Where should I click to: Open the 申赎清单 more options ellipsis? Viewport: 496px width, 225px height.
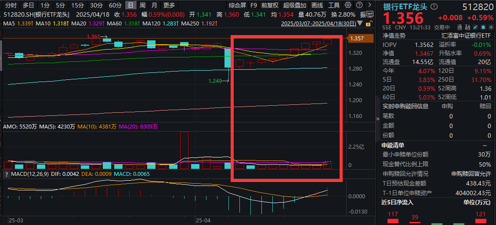click(485, 145)
